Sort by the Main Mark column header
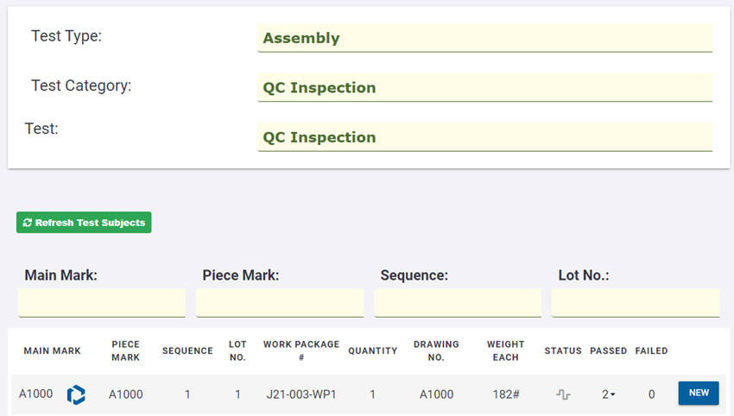 pos(52,351)
